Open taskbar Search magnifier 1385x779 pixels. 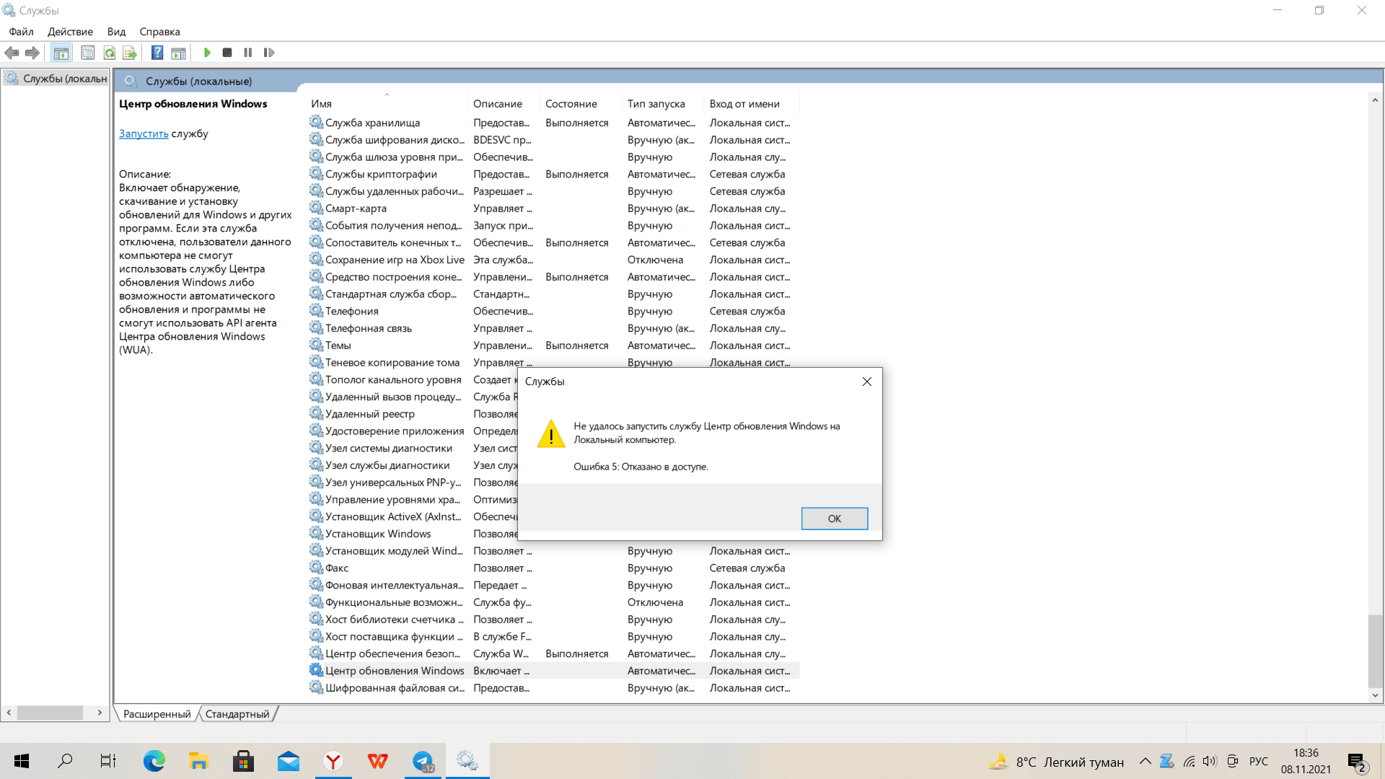pos(66,761)
